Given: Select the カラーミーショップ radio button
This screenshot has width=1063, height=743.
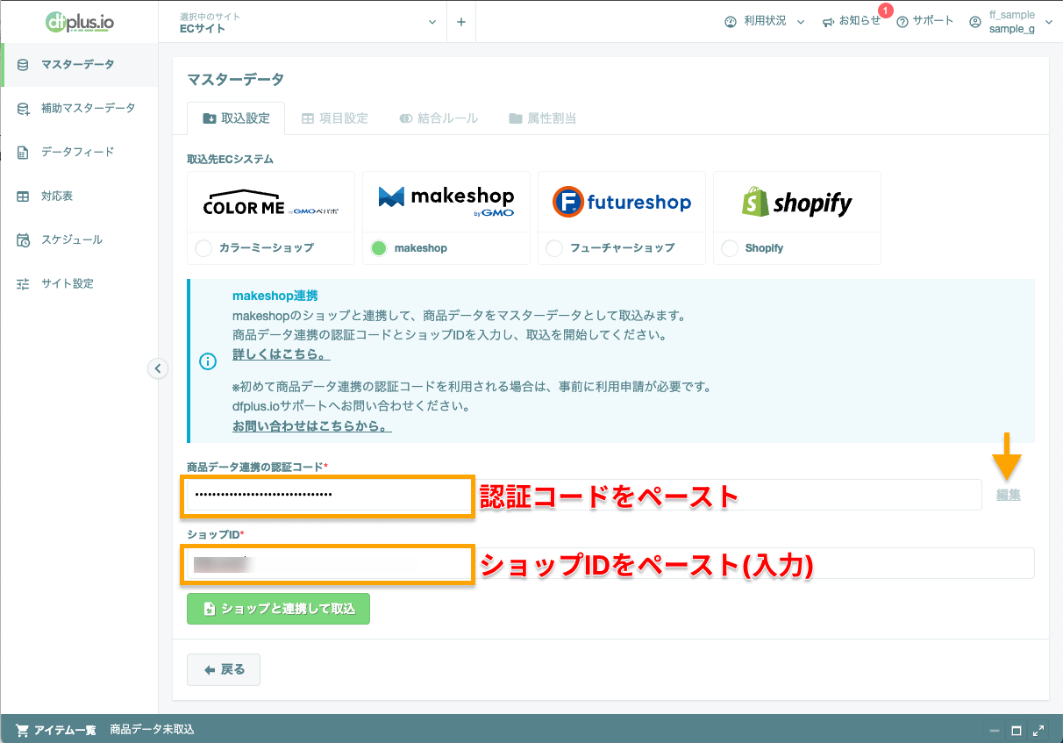Looking at the screenshot, I should coord(203,248).
